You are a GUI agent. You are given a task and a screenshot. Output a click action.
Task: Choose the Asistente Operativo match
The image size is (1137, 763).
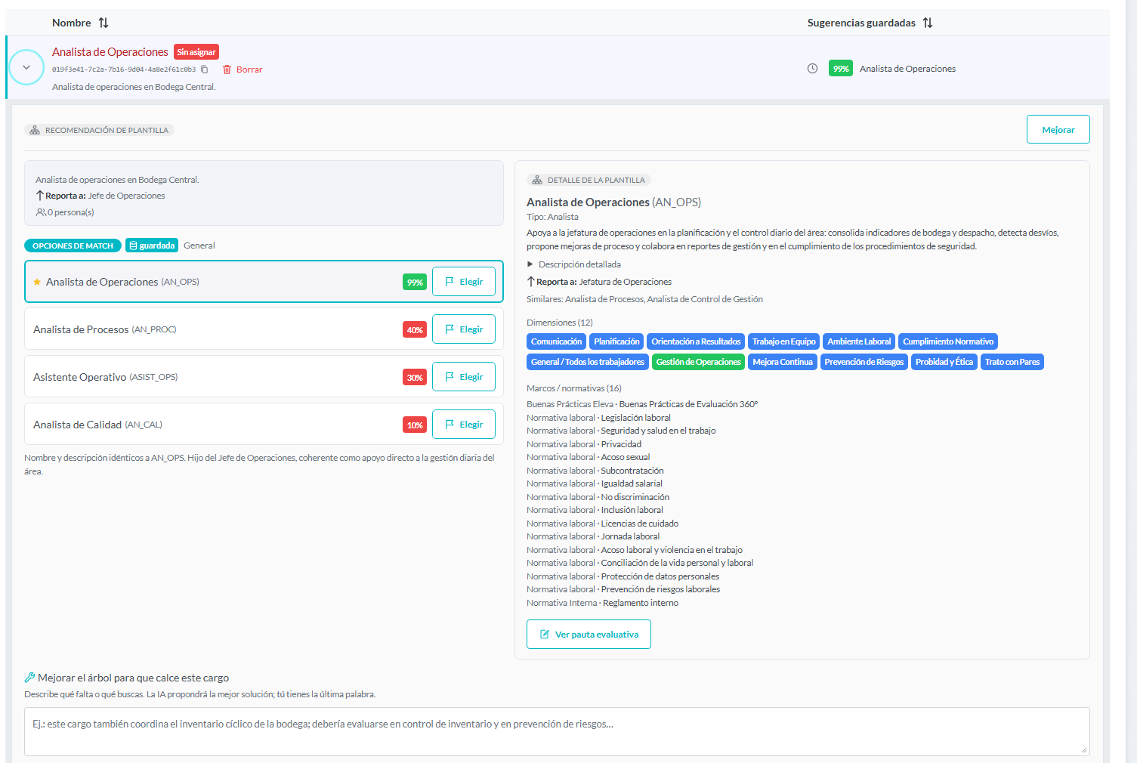coord(464,377)
